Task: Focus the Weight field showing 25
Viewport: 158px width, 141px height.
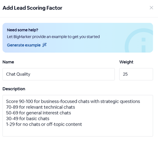Action: [x=136, y=74]
